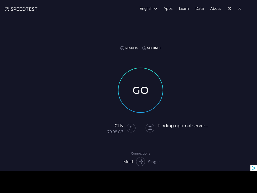Click the Results checkmark icon
This screenshot has width=257, height=193.
[122, 48]
